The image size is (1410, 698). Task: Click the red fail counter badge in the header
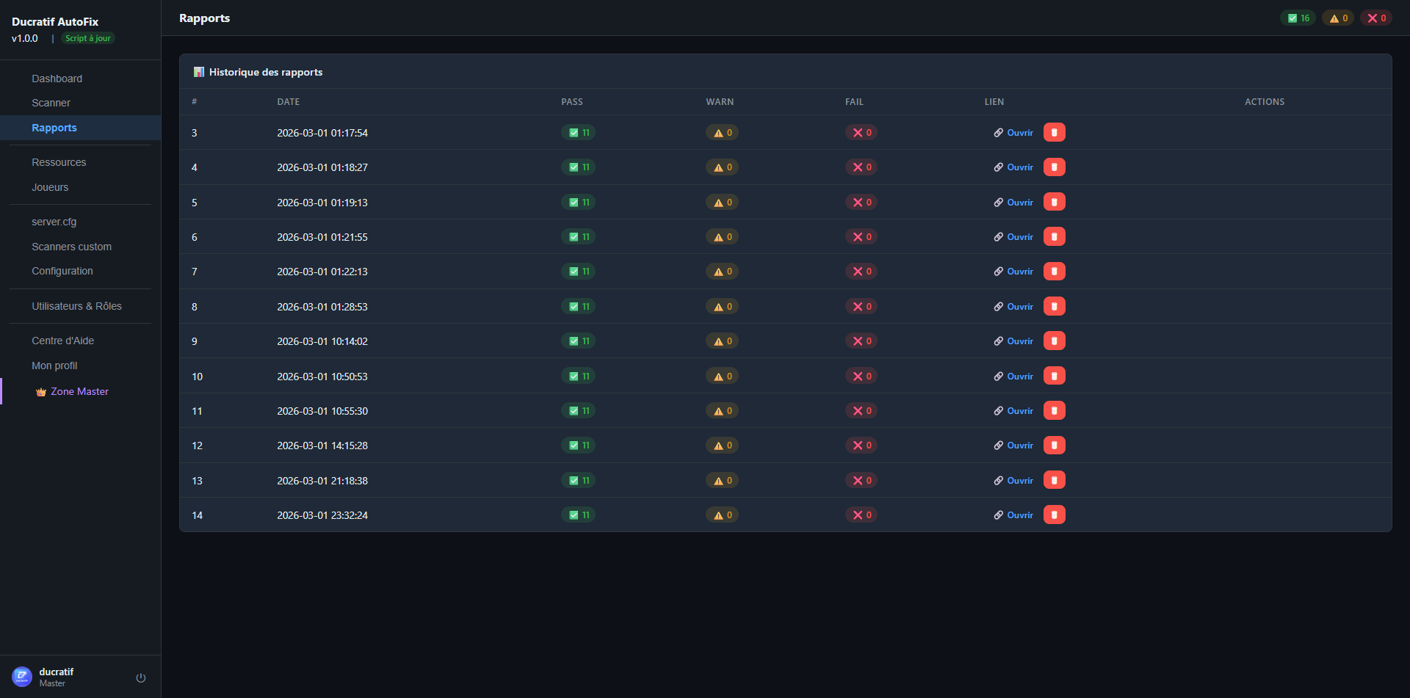(x=1376, y=17)
